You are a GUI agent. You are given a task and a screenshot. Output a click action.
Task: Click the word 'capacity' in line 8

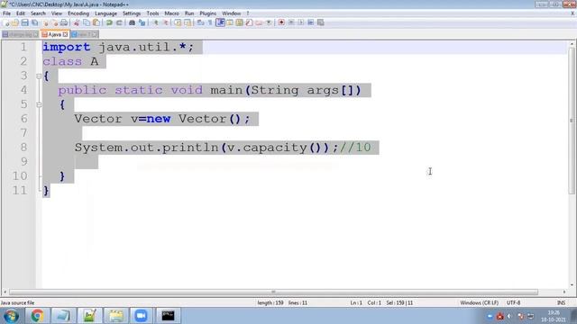(275, 148)
